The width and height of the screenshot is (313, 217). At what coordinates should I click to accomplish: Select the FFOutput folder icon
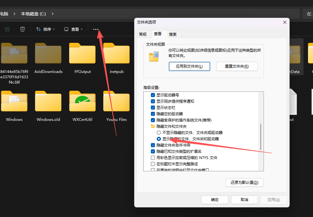[82, 53]
